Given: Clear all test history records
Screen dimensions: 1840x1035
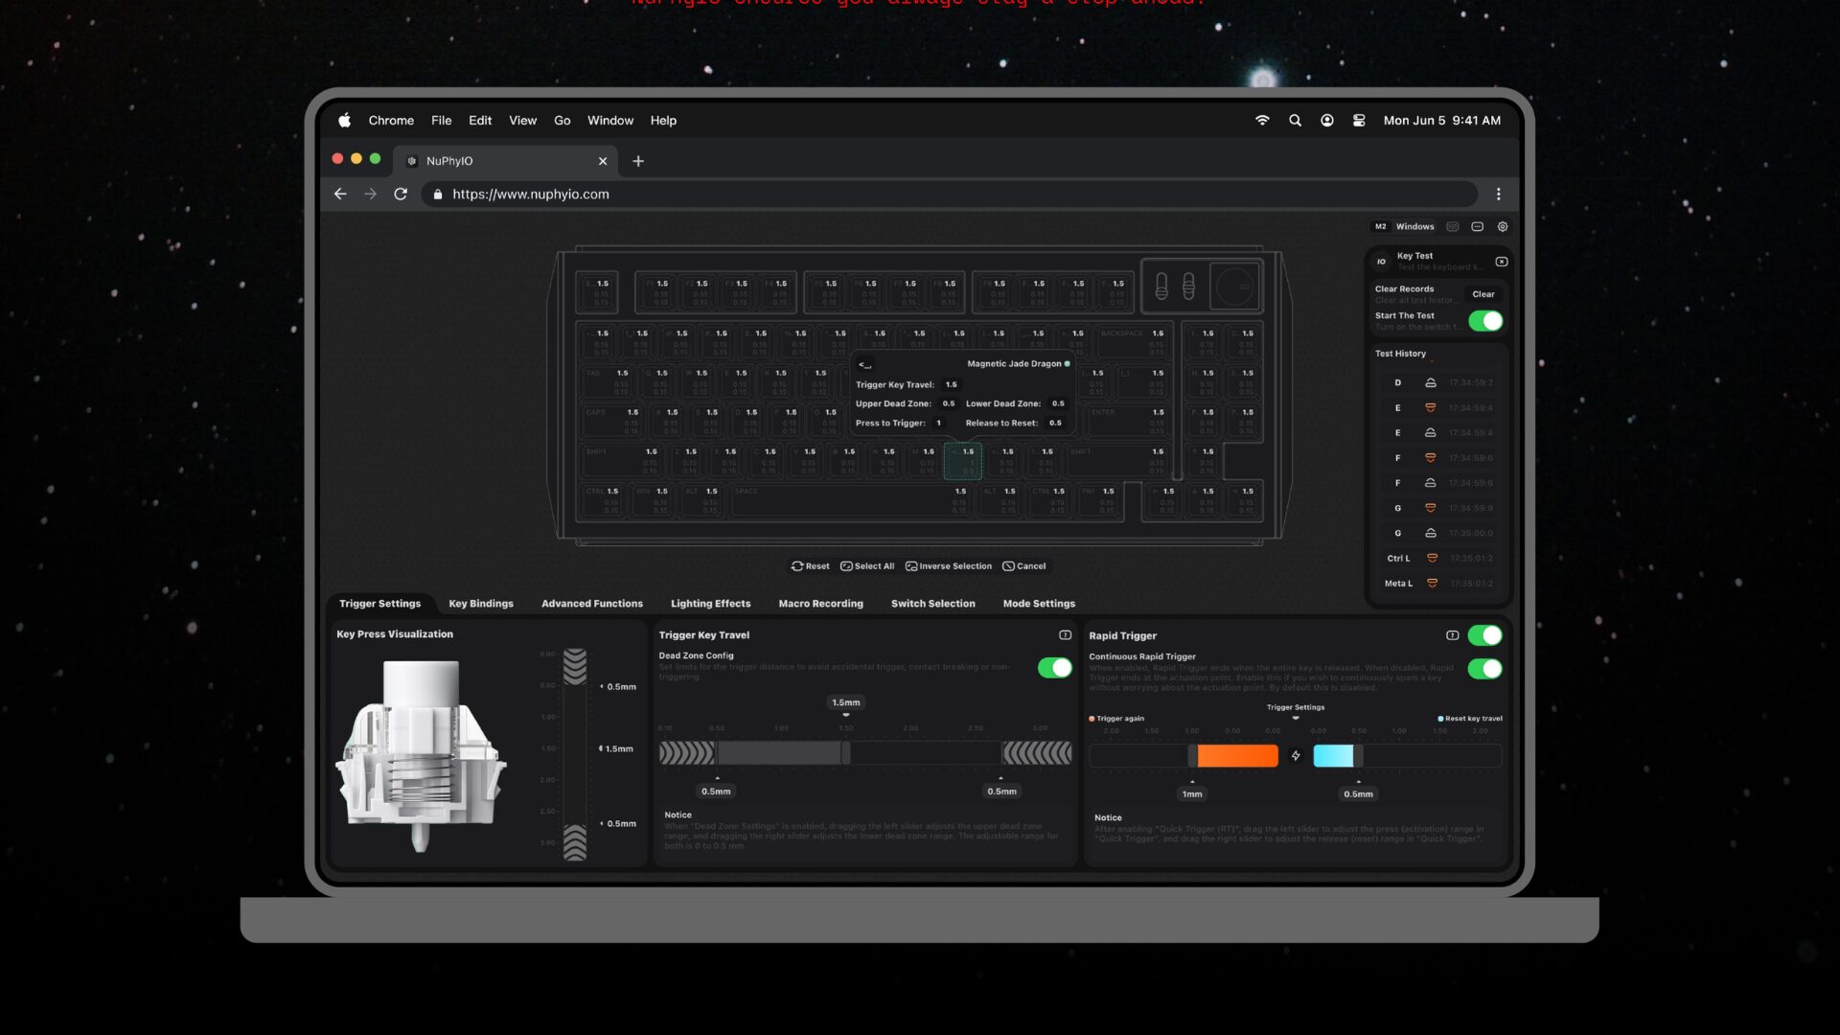Looking at the screenshot, I should click(1483, 294).
